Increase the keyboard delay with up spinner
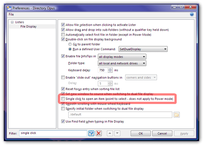The image size is (204, 146). pos(110,69)
